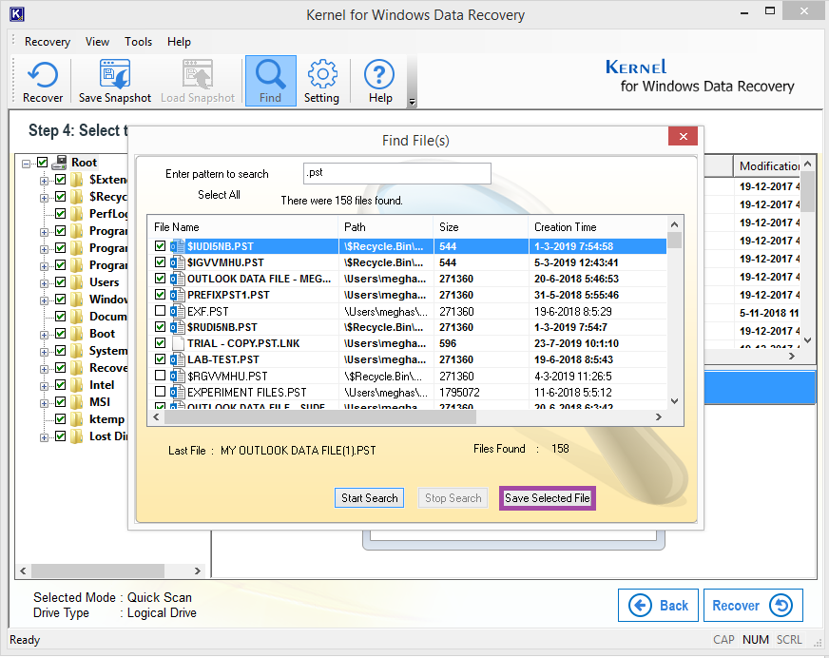Expand the $Recycle folder node

[x=45, y=198]
